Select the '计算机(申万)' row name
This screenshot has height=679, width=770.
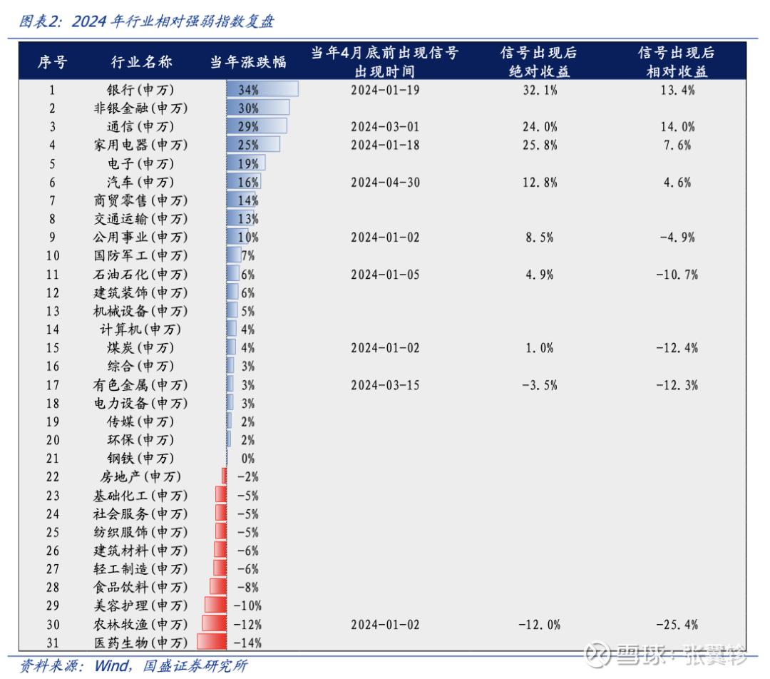coord(140,330)
